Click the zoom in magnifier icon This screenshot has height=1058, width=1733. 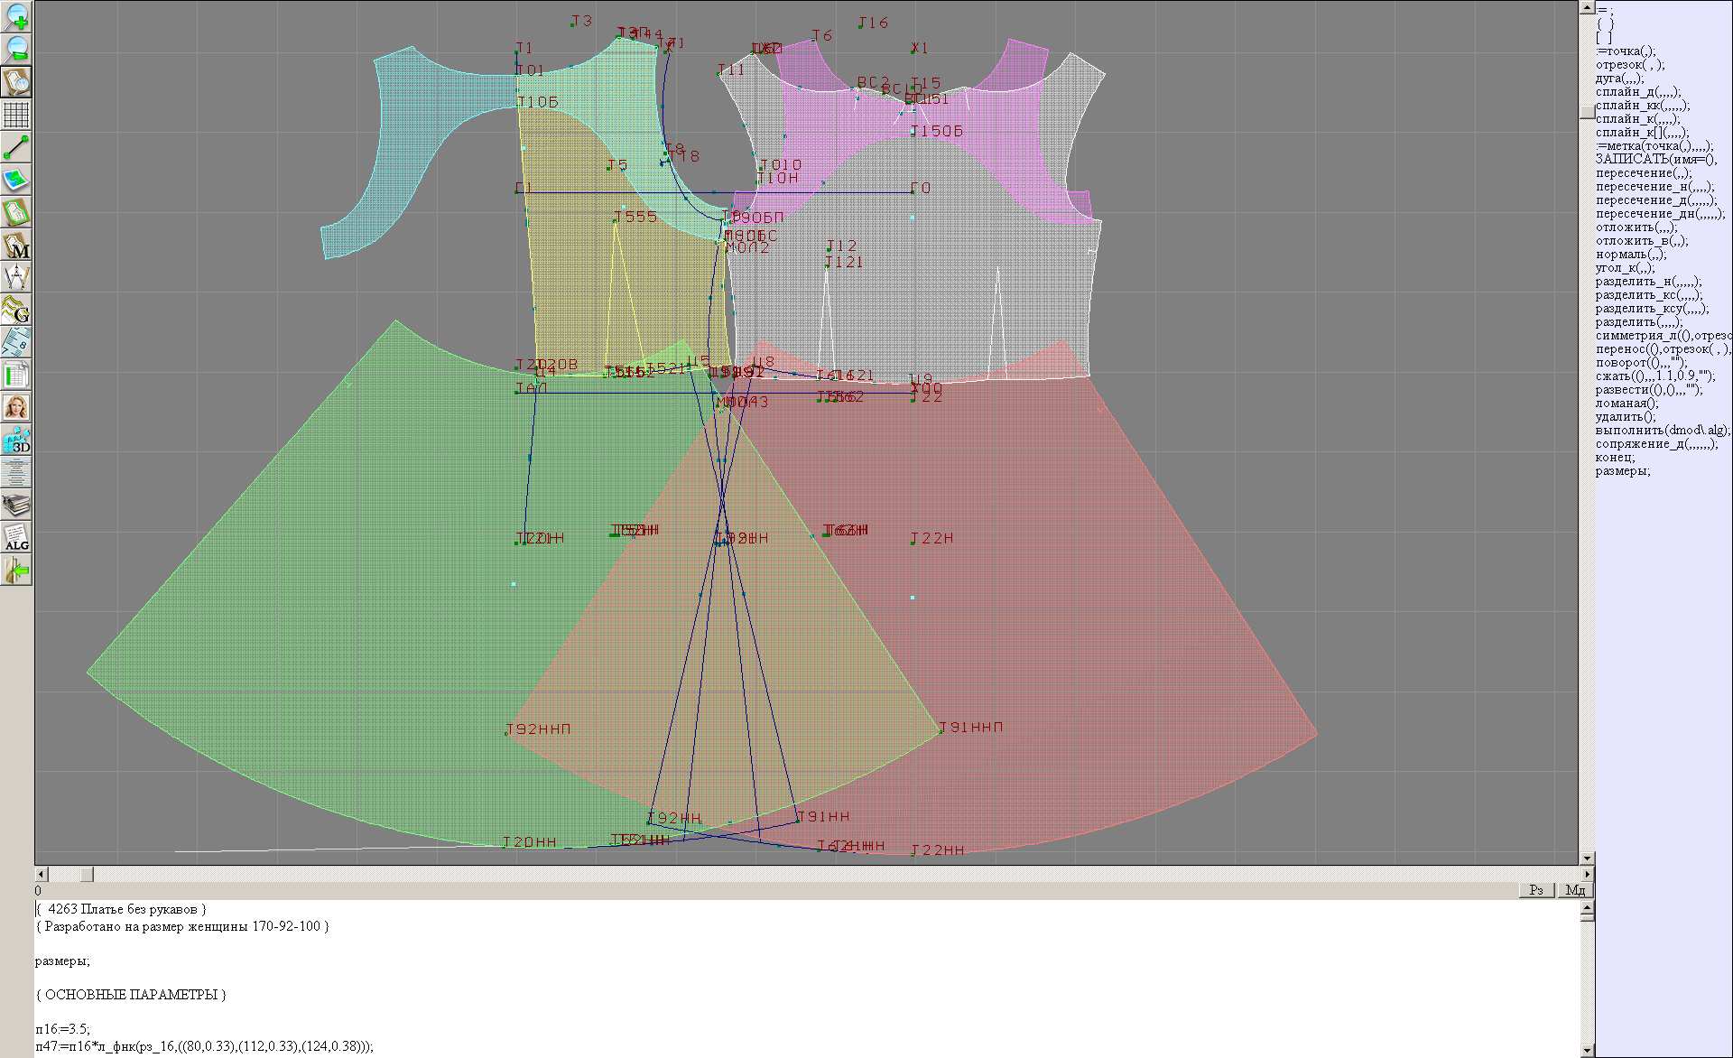(x=16, y=16)
